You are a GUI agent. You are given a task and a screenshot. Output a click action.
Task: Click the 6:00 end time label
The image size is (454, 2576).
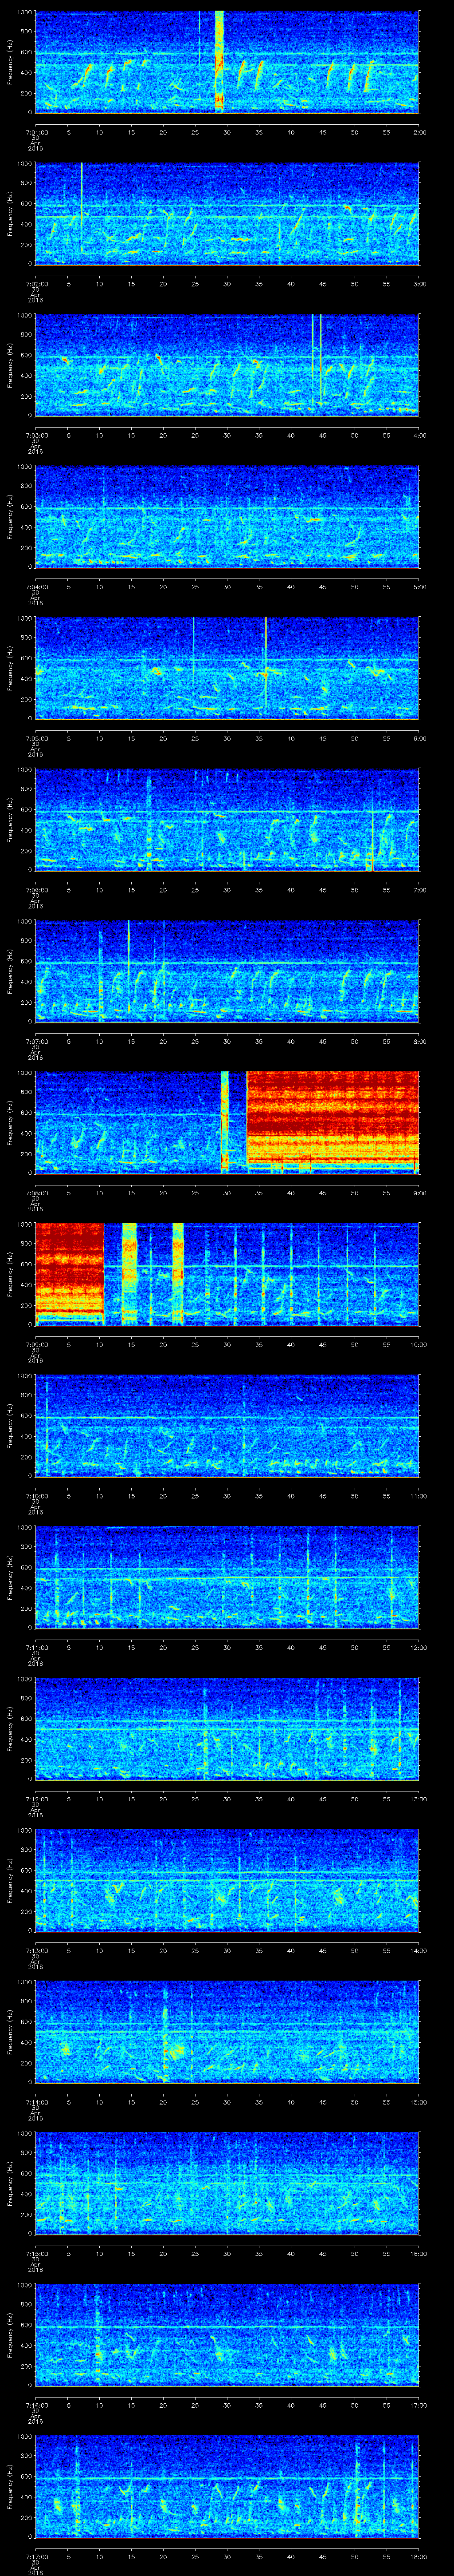[419, 738]
